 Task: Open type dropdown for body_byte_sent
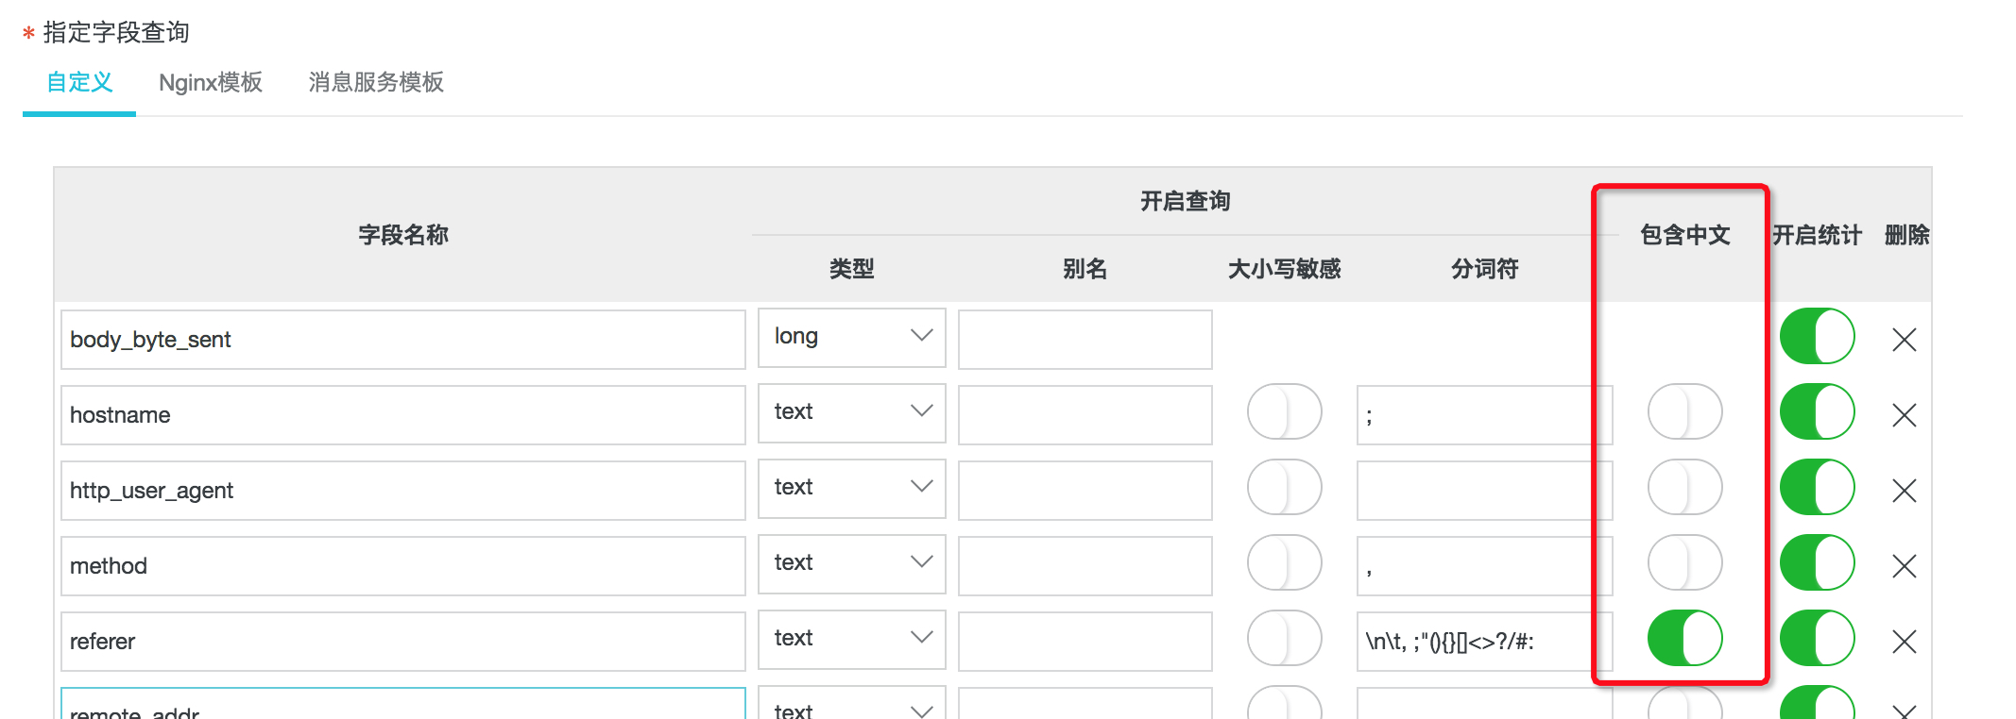coord(852,337)
